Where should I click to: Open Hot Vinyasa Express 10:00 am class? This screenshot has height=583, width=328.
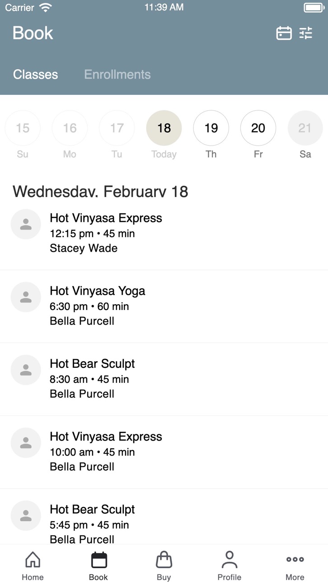pyautogui.click(x=164, y=452)
